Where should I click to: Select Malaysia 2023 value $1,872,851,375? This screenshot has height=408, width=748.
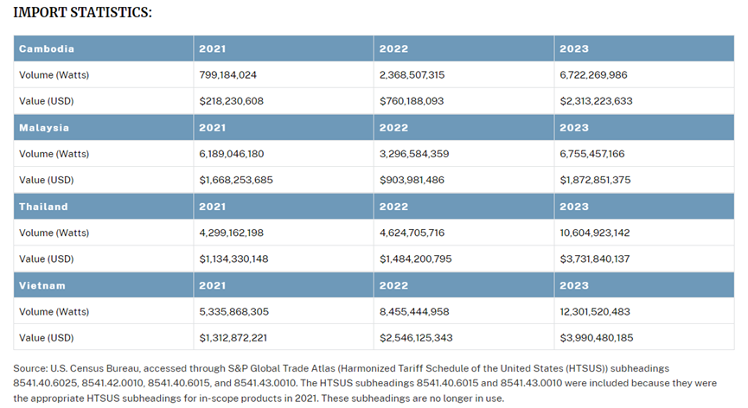coord(595,180)
